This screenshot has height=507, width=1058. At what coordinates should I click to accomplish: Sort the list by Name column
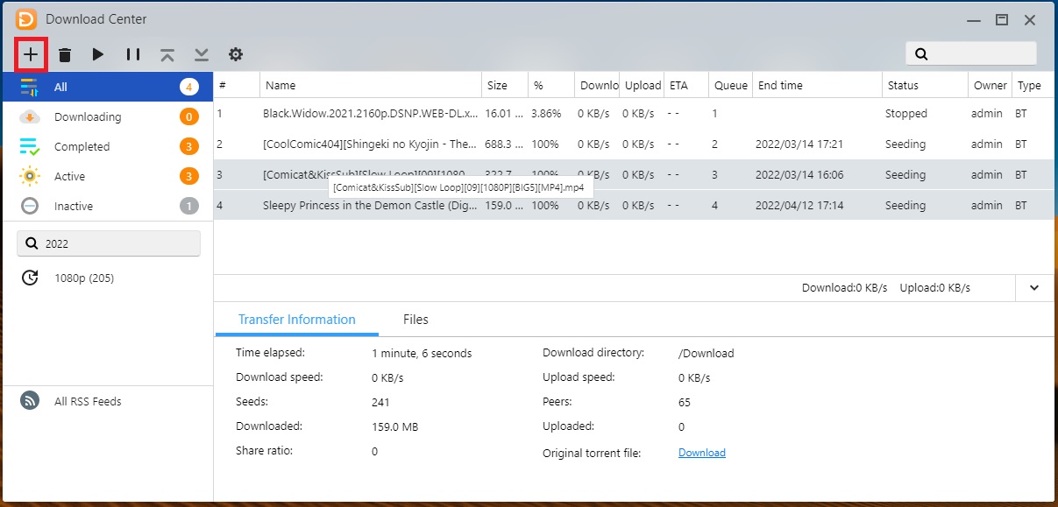tap(371, 85)
